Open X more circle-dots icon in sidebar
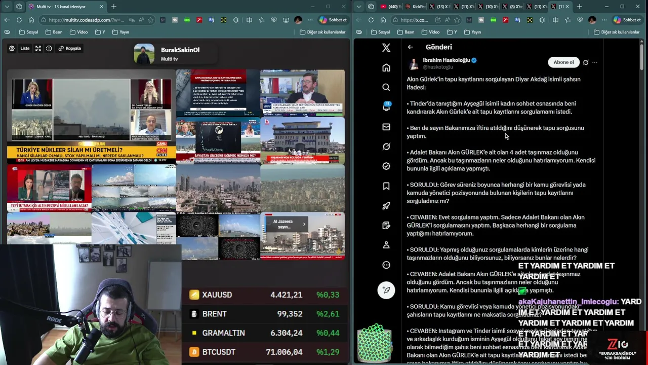Image resolution: width=648 pixels, height=365 pixels. [x=386, y=265]
